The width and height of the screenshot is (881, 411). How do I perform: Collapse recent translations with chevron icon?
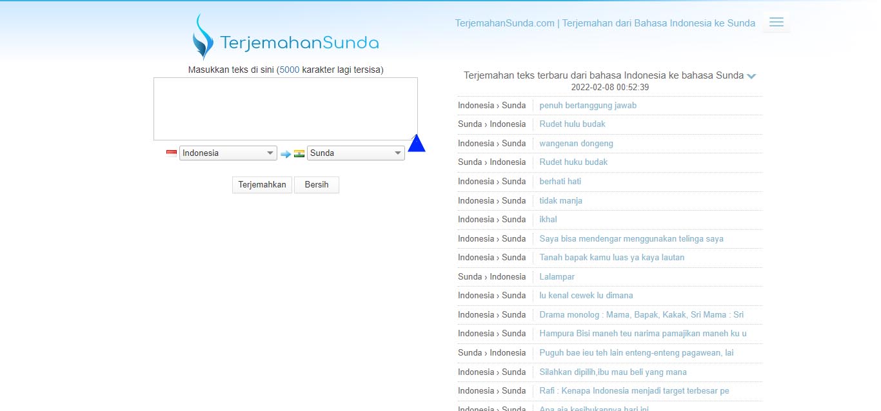751,76
